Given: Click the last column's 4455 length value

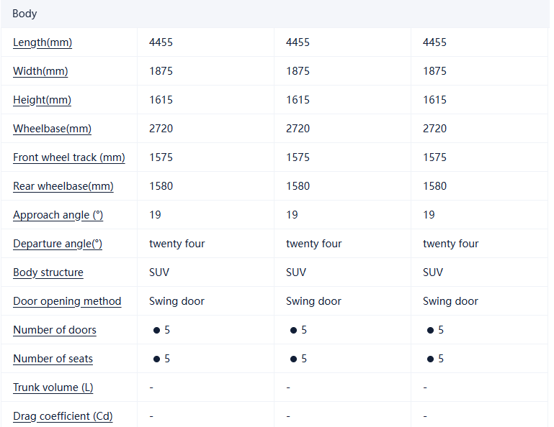Looking at the screenshot, I should (x=434, y=42).
